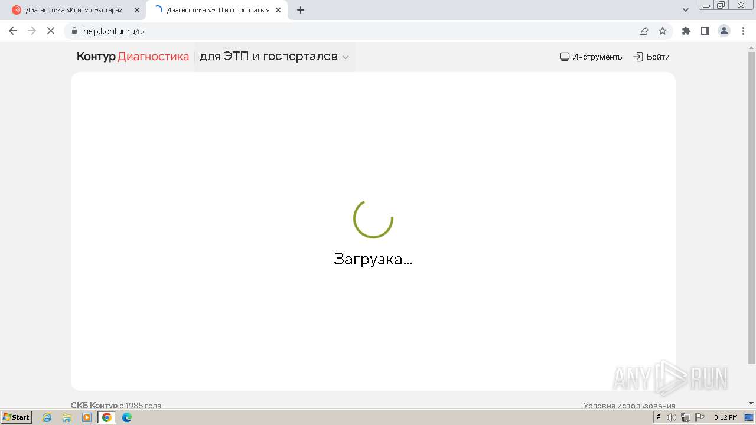756x425 pixels.
Task: Toggle the browser side panel
Action: 705,31
